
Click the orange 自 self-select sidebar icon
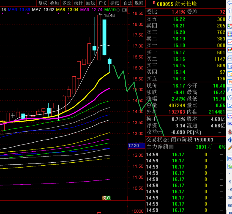coord(230,82)
